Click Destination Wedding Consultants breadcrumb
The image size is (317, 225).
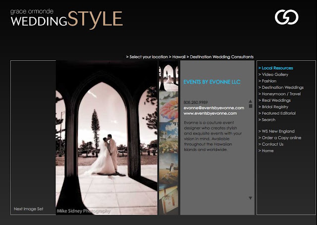[221, 57]
